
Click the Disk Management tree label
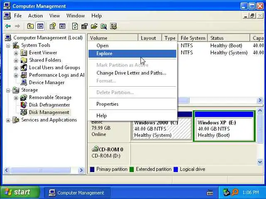tap(49, 112)
